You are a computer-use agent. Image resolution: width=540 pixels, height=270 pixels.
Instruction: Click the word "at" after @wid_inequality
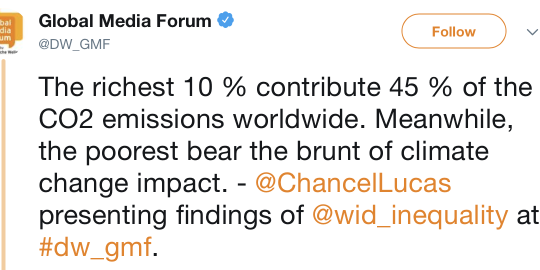[527, 215]
